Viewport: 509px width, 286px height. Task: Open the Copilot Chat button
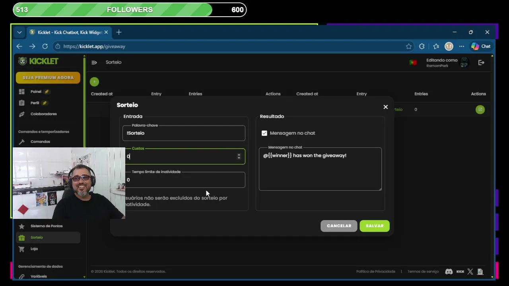tap(481, 46)
